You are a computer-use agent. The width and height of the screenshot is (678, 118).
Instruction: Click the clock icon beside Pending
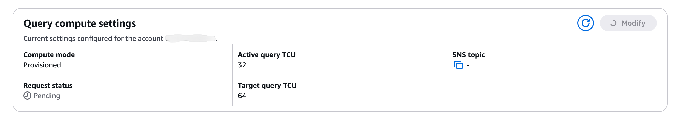(x=27, y=96)
